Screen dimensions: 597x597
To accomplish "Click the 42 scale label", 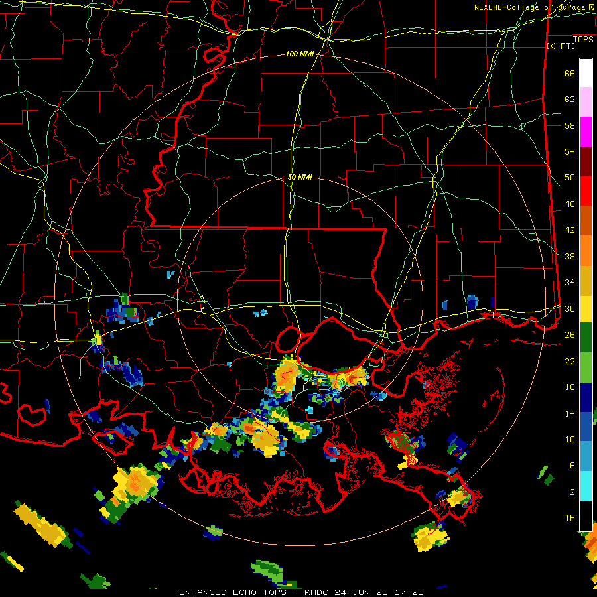I will (x=570, y=230).
